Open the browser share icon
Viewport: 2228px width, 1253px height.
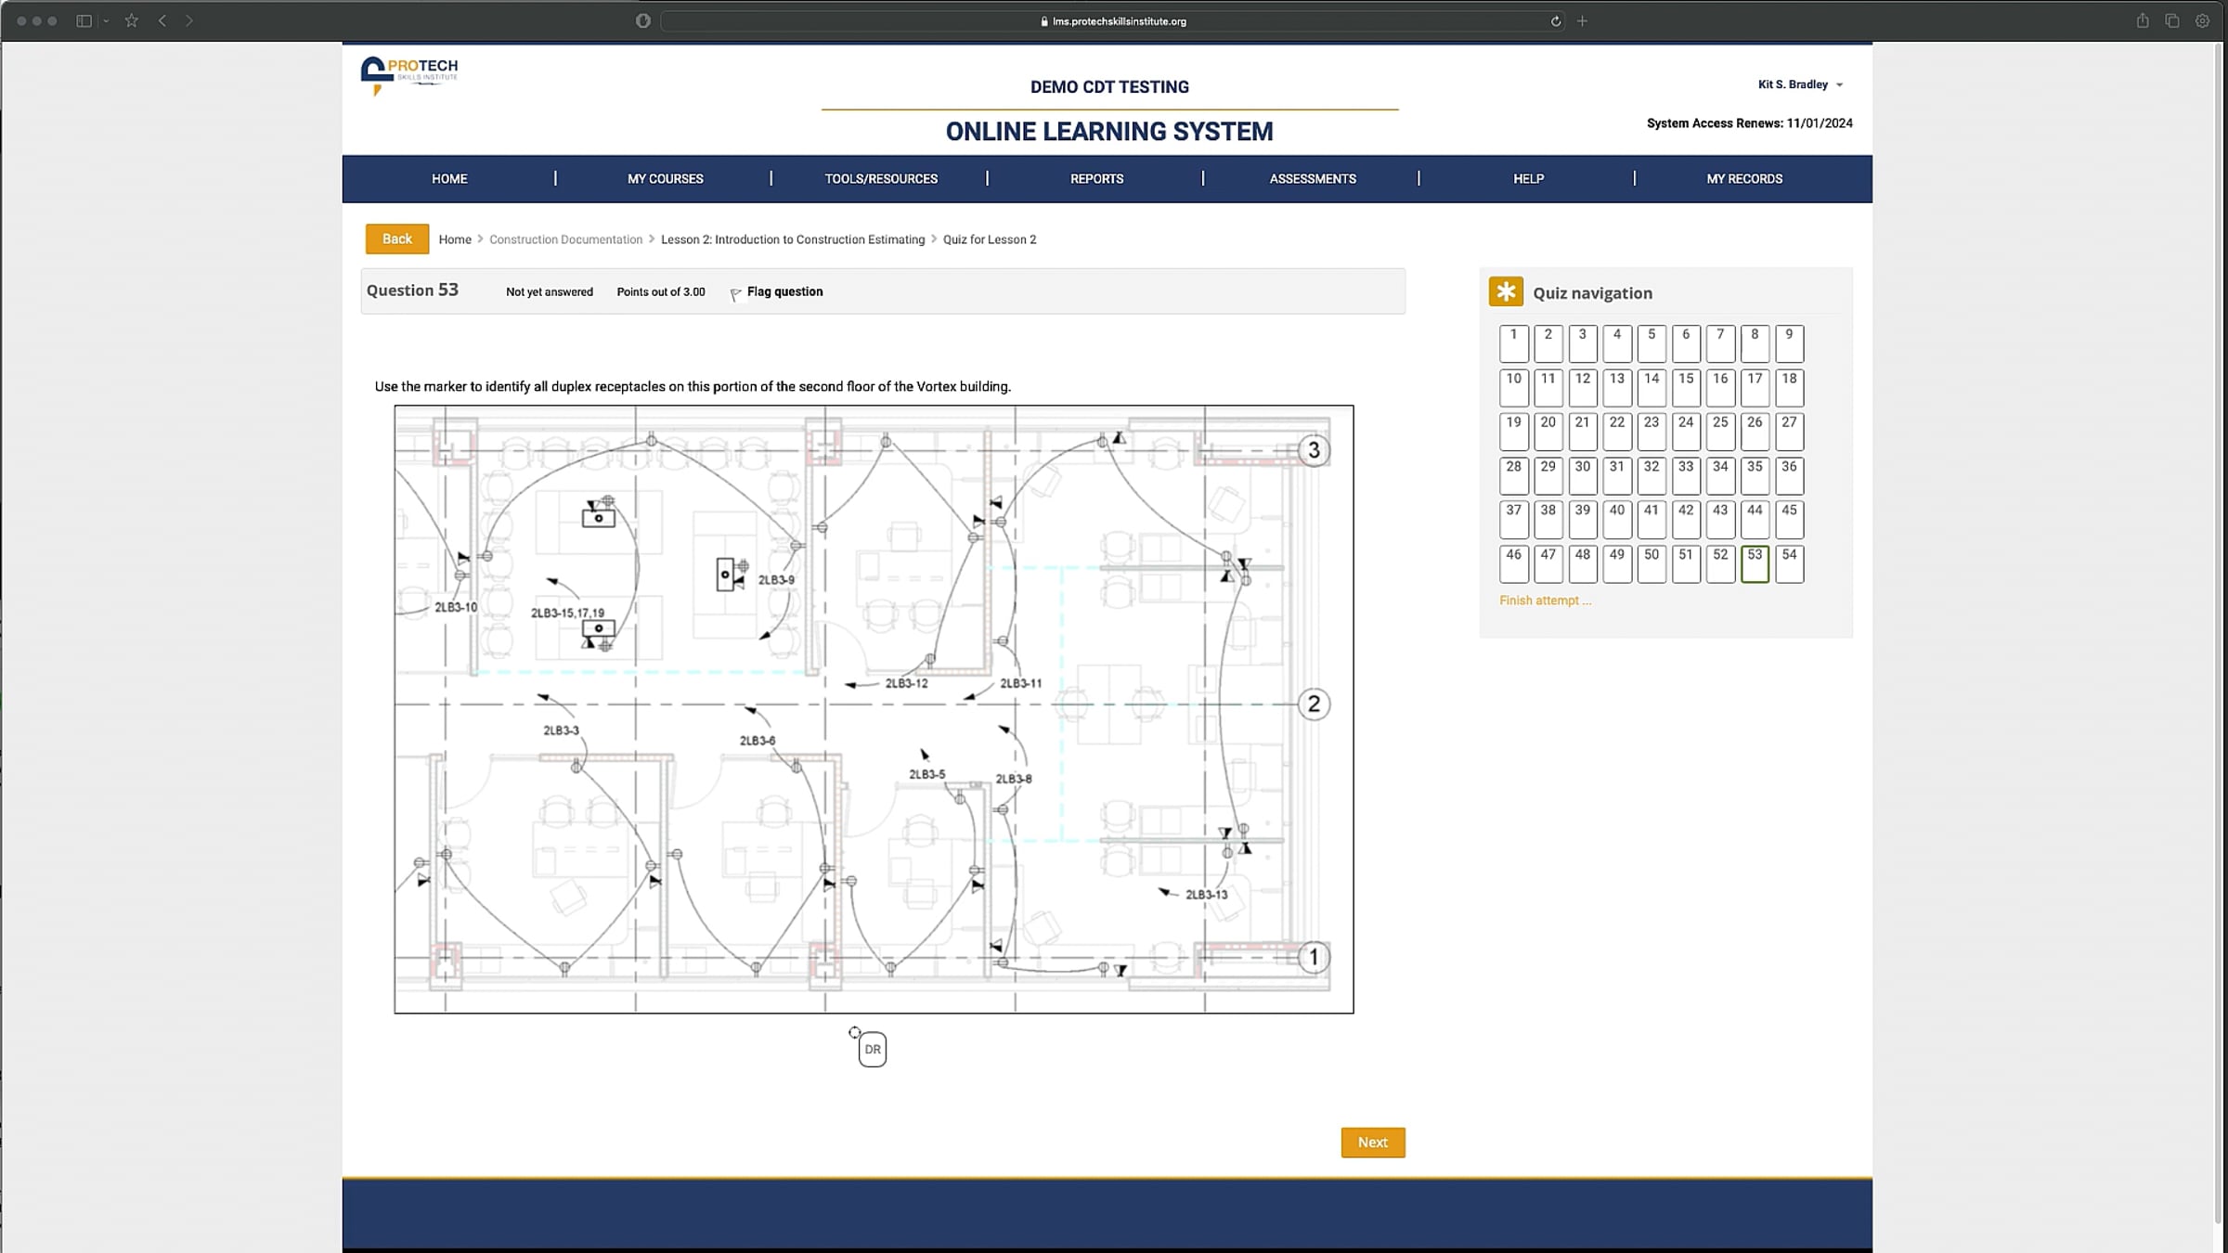(2143, 20)
